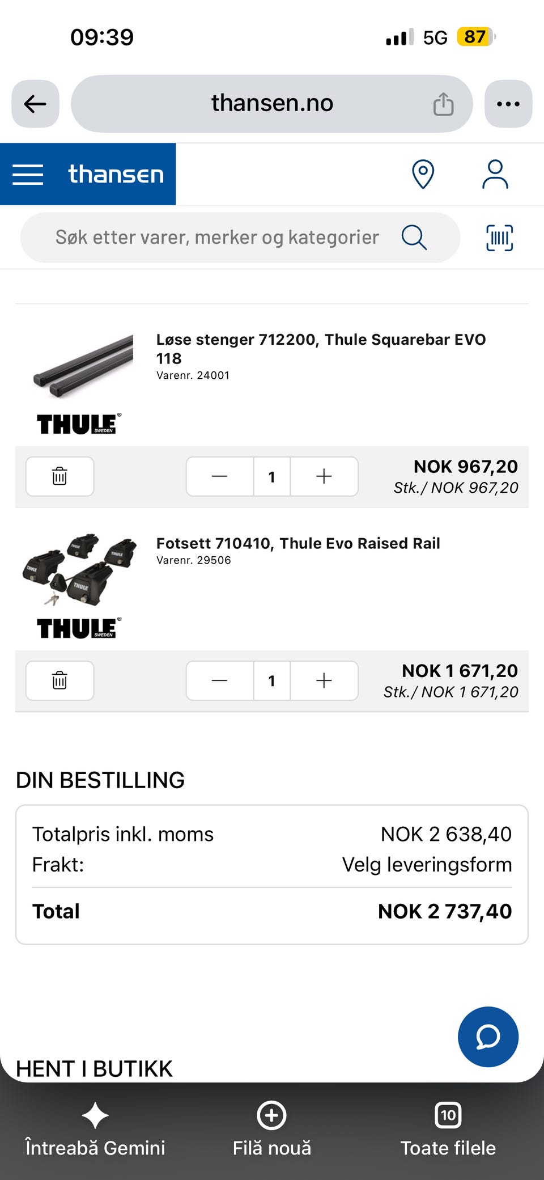The width and height of the screenshot is (544, 1180).
Task: Open Fotsett 710410 Thule Evo product link
Action: point(298,543)
